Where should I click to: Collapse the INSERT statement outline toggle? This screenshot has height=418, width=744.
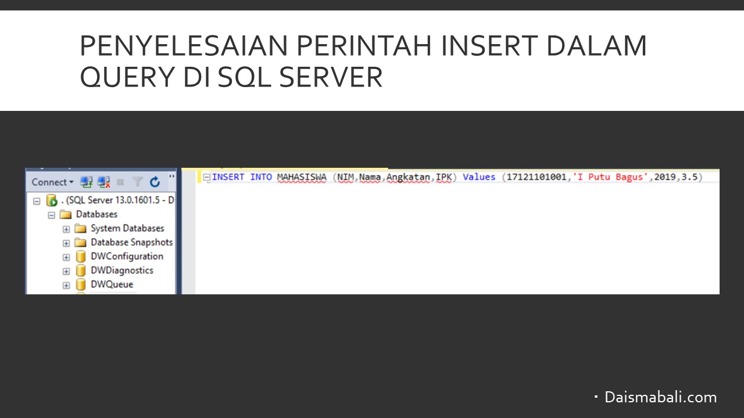206,178
